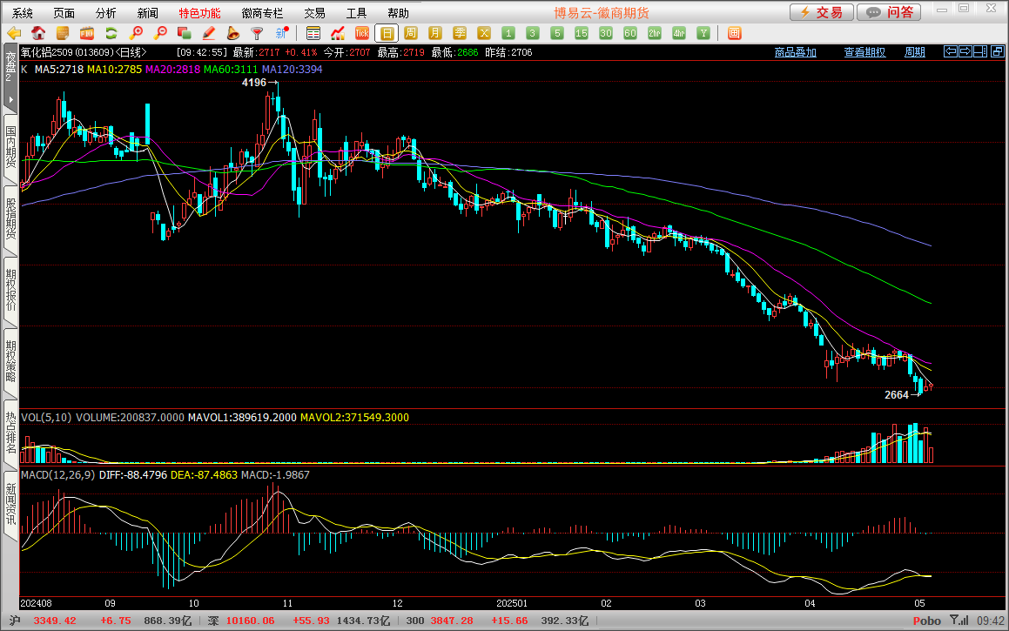Select the red drawing pencil tool
1009x631 pixels.
(208, 33)
